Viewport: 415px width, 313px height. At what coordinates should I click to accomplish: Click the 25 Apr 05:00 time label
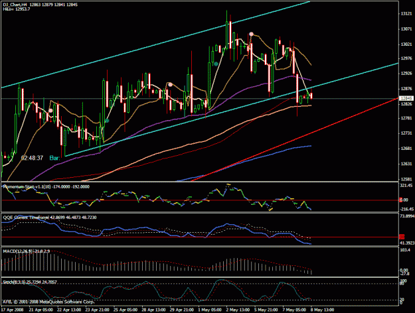point(125,310)
